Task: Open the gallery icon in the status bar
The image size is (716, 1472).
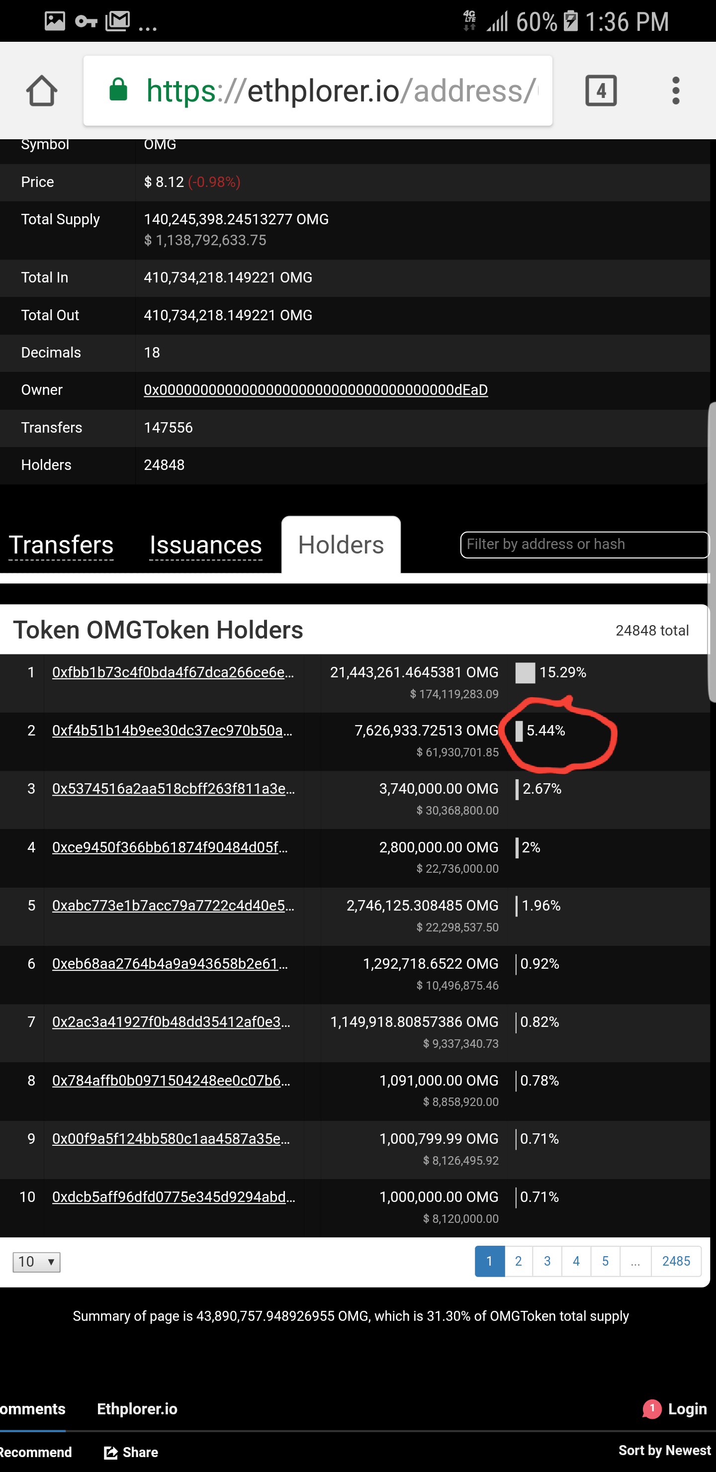Action: pyautogui.click(x=54, y=21)
